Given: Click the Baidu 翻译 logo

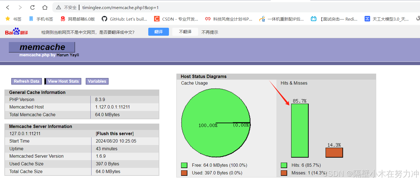Looking at the screenshot, I should click(x=17, y=32).
